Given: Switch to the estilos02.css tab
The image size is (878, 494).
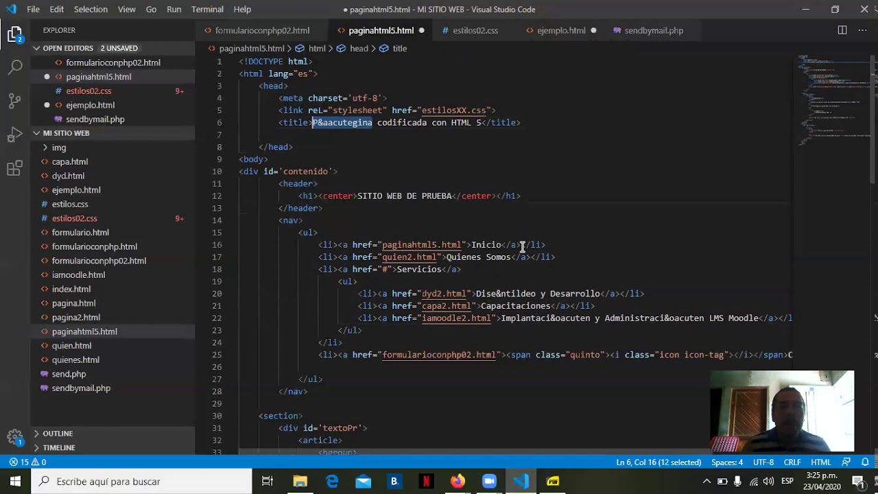Looking at the screenshot, I should [475, 30].
